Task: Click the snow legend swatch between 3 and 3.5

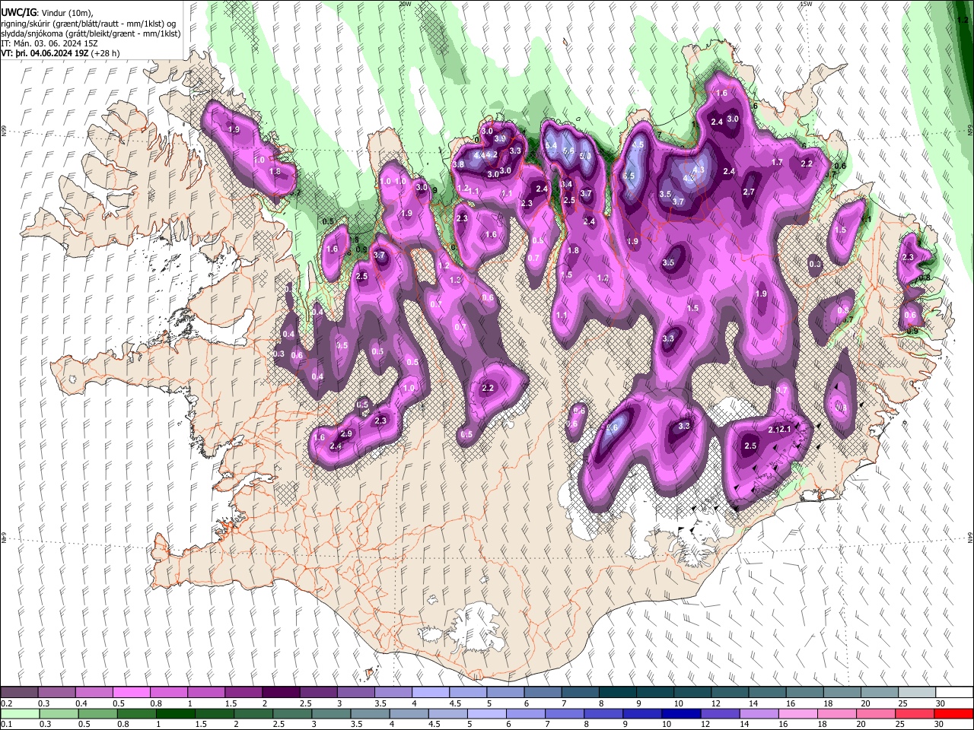Action: (355, 693)
